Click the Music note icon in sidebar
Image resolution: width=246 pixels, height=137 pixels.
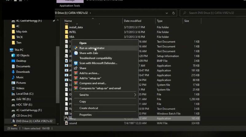[x=14, y=77]
